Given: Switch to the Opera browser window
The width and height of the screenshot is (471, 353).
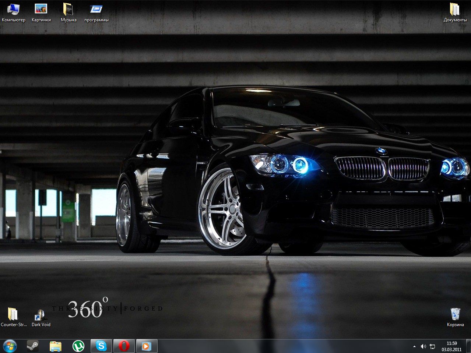Looking at the screenshot, I should click(124, 346).
